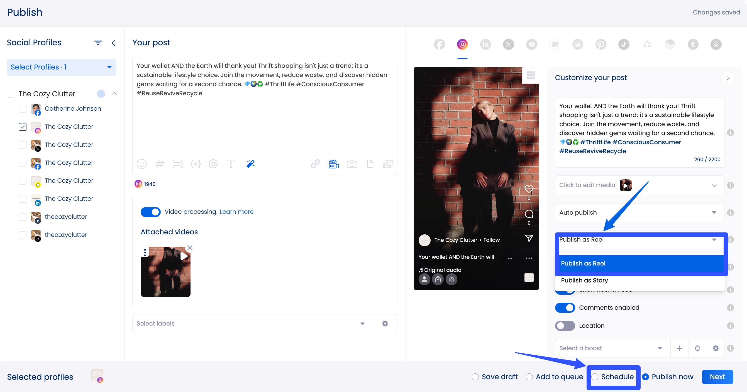The image size is (747, 392).
Task: Click the Next button
Action: coord(717,377)
